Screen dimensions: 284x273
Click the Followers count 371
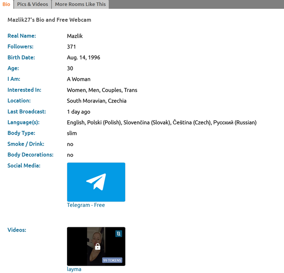click(71, 47)
